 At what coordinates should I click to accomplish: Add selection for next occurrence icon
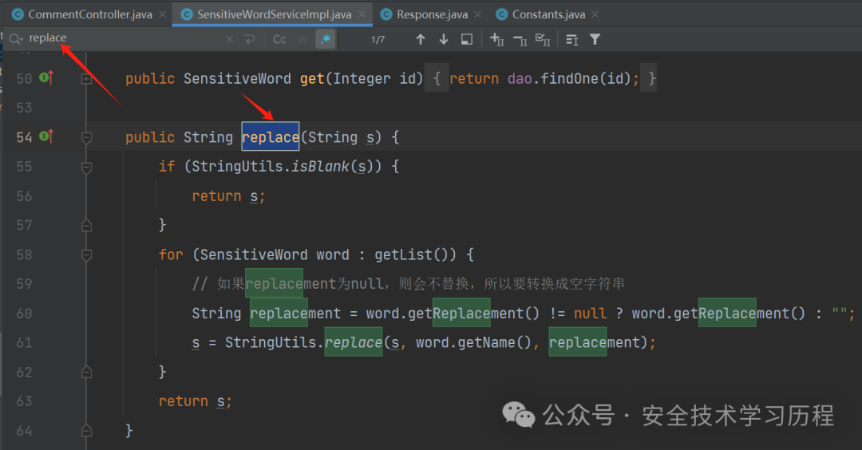point(496,39)
